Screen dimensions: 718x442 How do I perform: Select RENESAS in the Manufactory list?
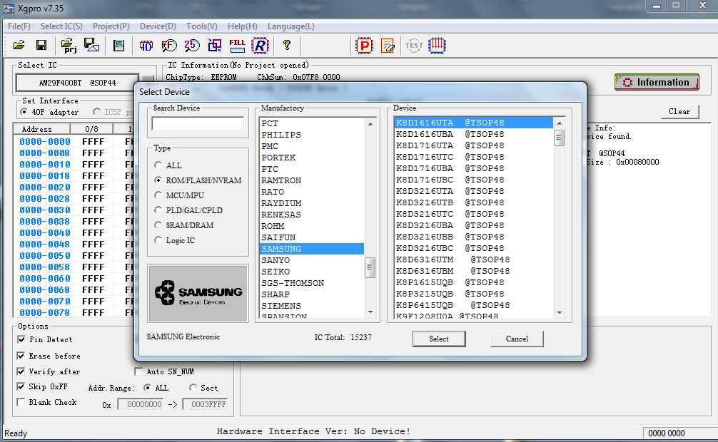tap(312, 215)
